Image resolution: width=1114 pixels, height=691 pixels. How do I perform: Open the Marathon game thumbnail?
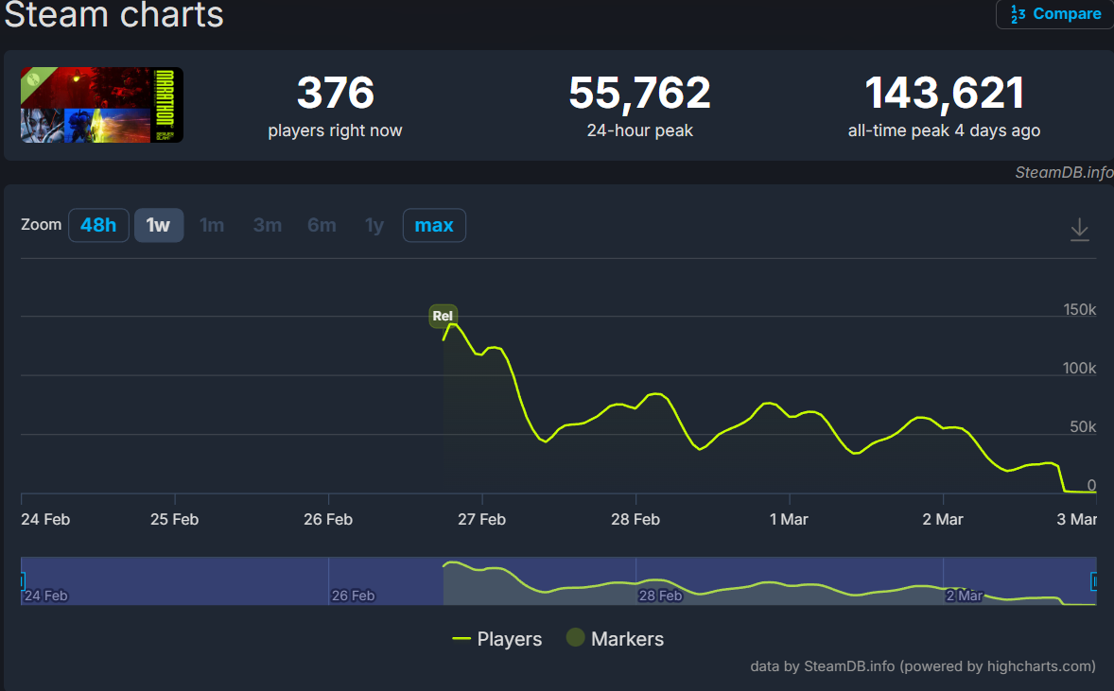(x=101, y=105)
